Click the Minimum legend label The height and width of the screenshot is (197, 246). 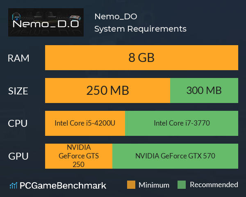click(154, 185)
